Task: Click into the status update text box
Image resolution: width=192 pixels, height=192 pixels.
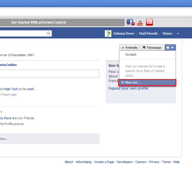Action: [50, 74]
